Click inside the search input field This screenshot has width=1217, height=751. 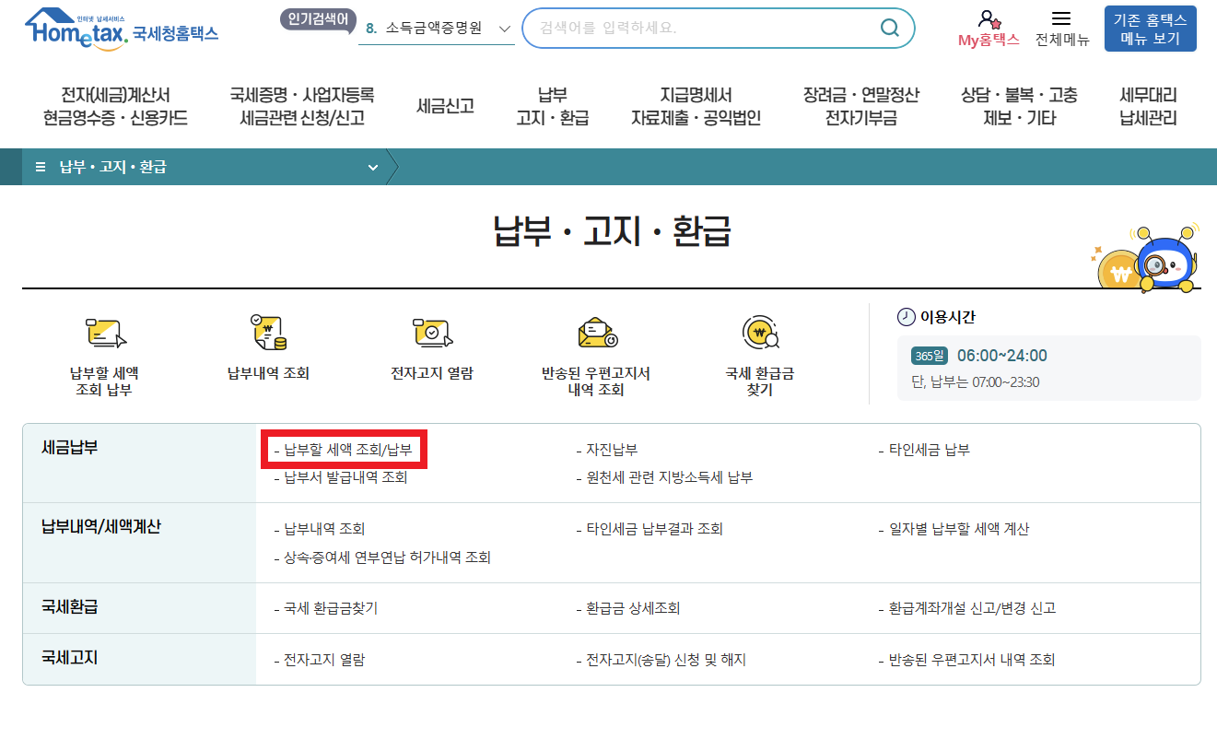[x=700, y=29]
